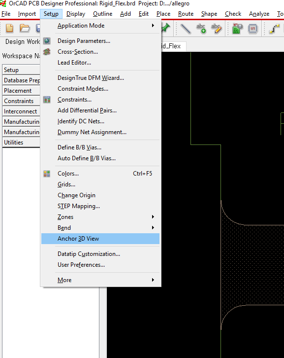This screenshot has width=284, height=358.
Task: Expand the Zones submenu arrow
Action: click(x=153, y=216)
